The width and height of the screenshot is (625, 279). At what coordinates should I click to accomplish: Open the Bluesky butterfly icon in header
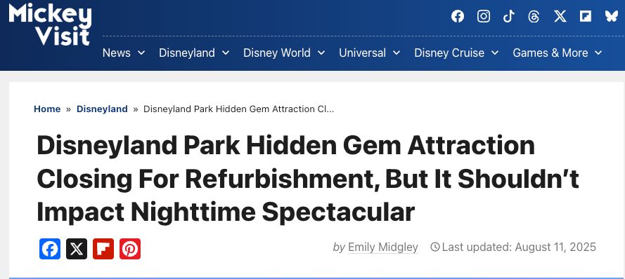point(611,16)
